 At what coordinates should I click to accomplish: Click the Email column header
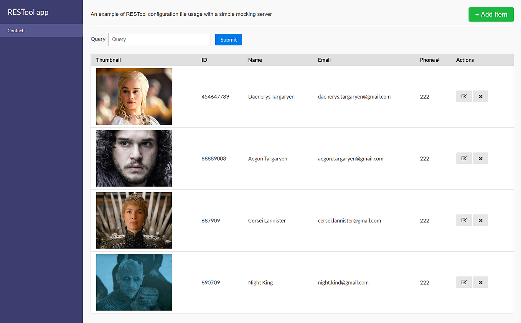[x=324, y=60]
